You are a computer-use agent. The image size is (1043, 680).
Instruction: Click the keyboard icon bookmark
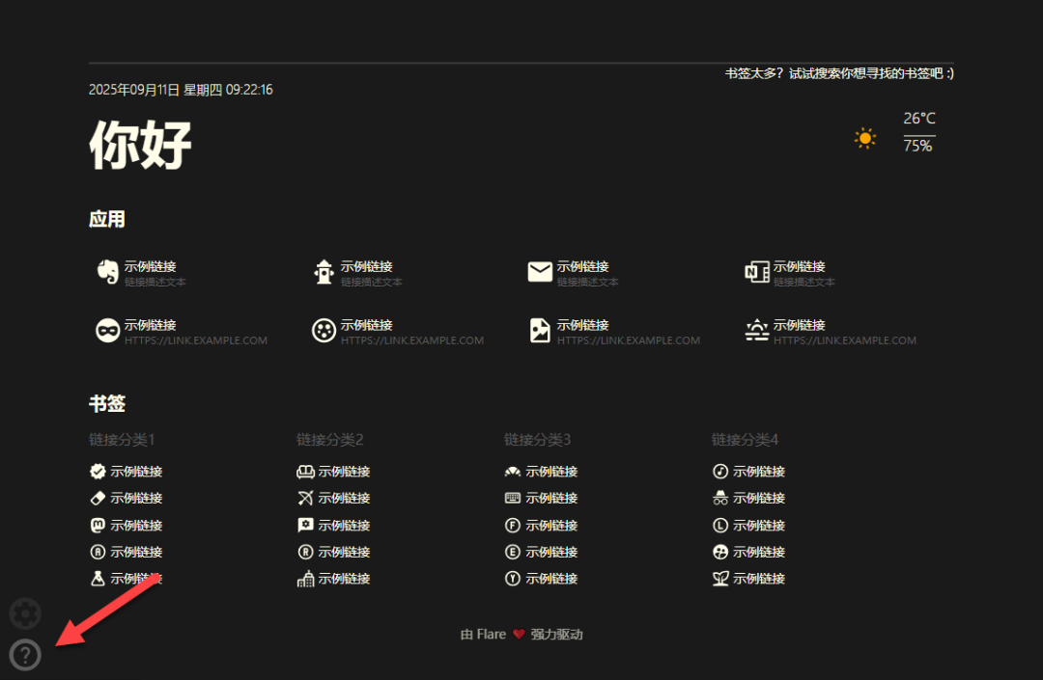542,498
